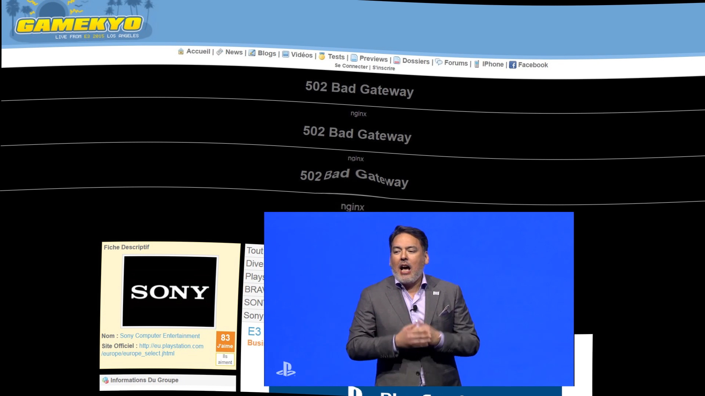This screenshot has width=705, height=396.
Task: Open the News menu item
Action: pos(234,52)
